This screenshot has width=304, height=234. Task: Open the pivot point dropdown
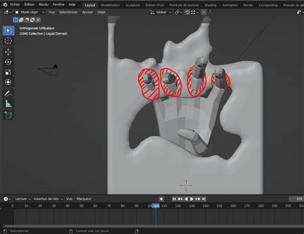[178, 12]
